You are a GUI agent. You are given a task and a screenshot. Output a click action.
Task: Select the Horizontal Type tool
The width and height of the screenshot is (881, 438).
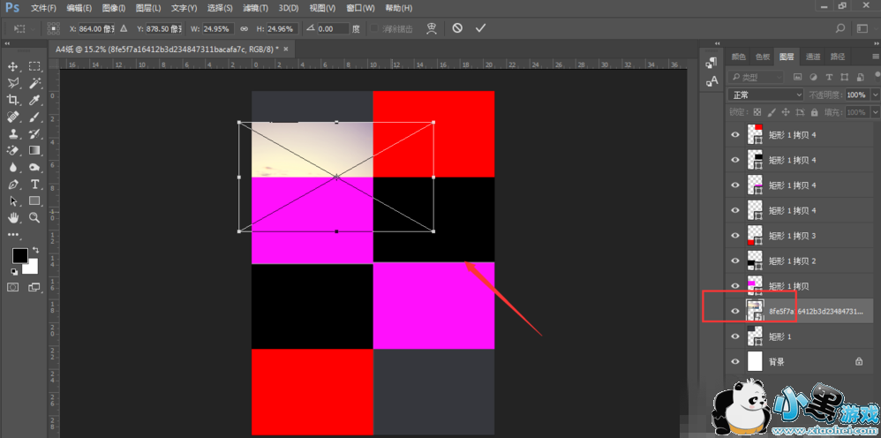click(x=34, y=184)
